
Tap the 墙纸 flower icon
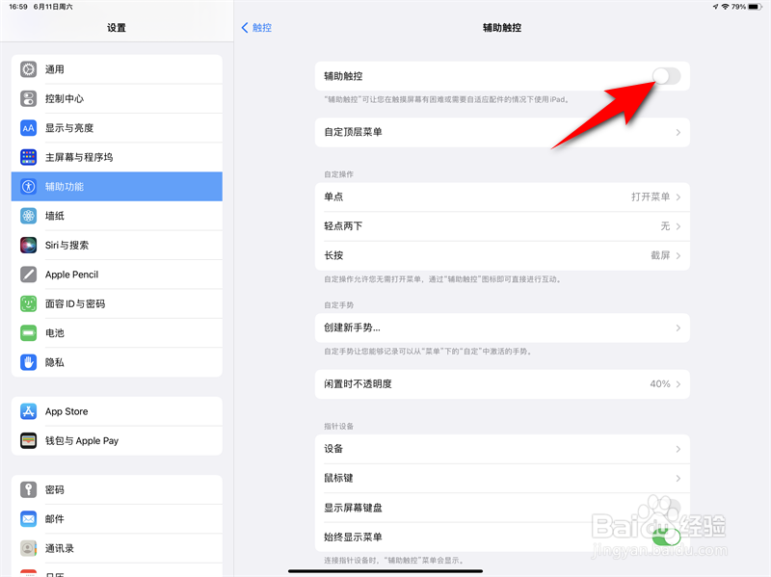point(29,216)
